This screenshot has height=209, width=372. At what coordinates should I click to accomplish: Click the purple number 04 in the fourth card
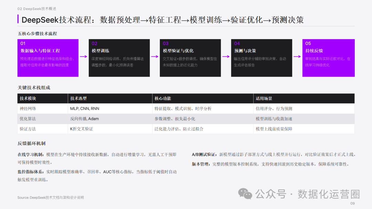[237, 44]
